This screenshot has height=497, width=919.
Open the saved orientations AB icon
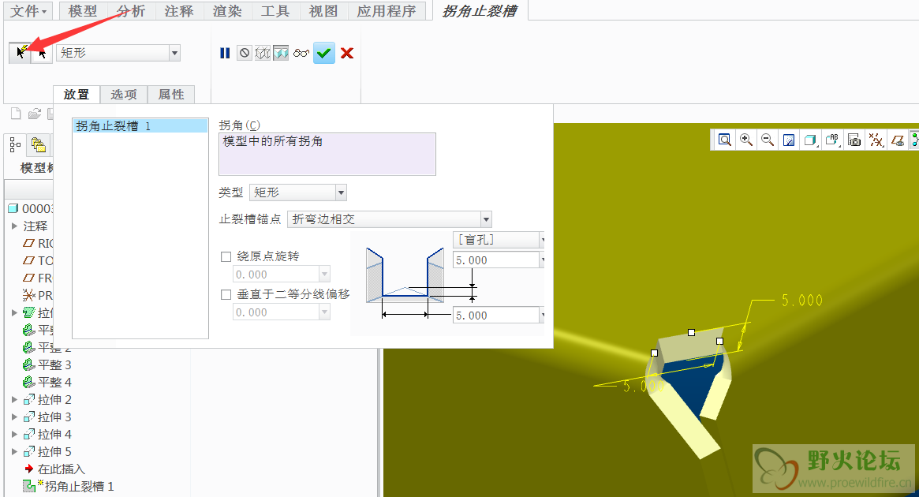pyautogui.click(x=832, y=140)
